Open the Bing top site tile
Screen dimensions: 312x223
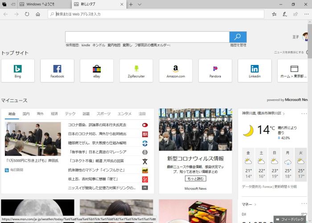coord(18,71)
